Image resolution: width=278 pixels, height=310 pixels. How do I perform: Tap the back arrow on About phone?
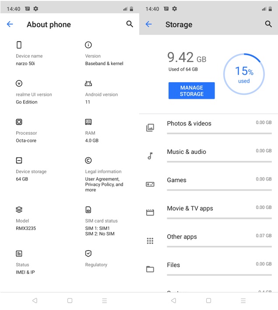click(x=10, y=24)
